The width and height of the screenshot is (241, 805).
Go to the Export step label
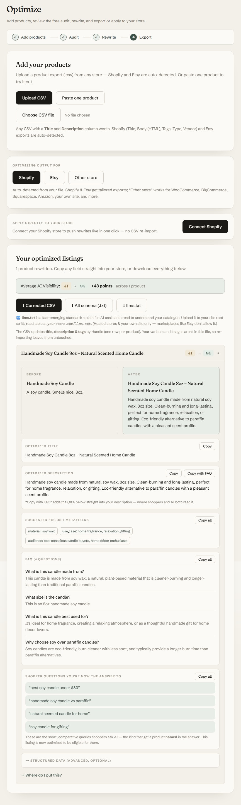145,37
